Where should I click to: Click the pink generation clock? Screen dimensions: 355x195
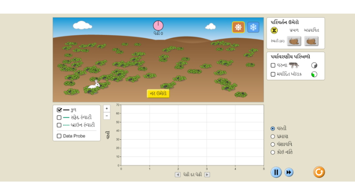point(158,25)
